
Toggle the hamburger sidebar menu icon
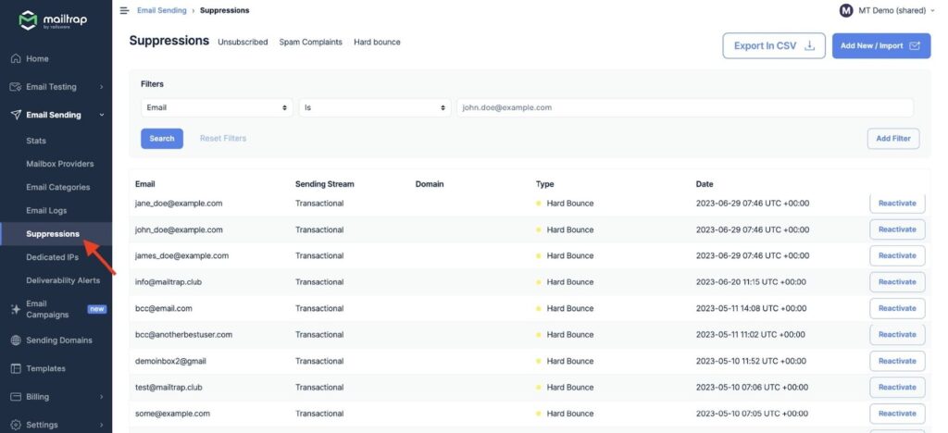tap(124, 10)
